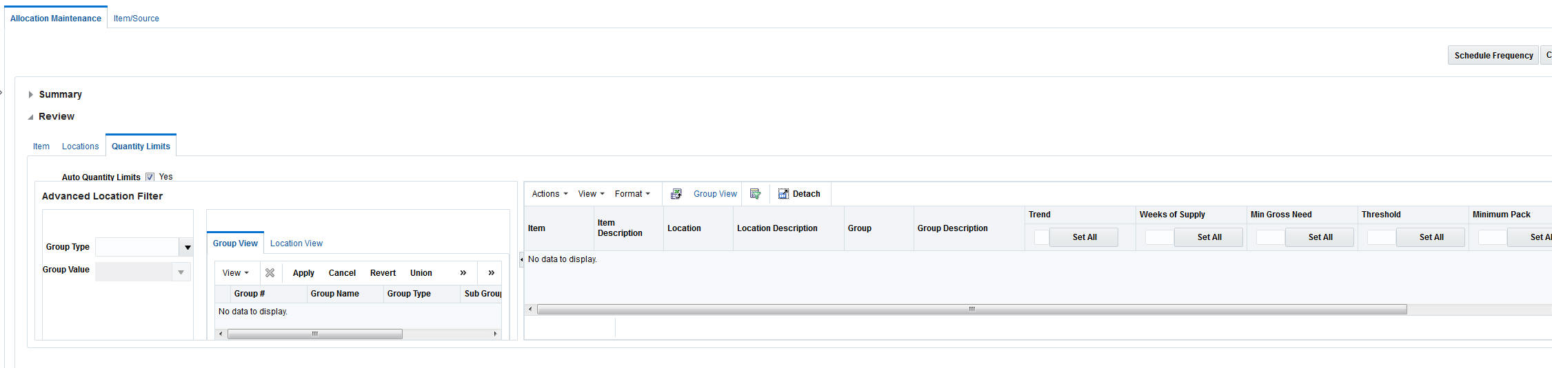Screen dimensions: 1552x368
Task: Click left arrow of group table scrollbar
Action: point(221,334)
